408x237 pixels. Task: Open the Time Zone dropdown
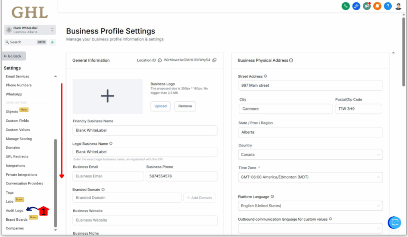tap(310, 177)
